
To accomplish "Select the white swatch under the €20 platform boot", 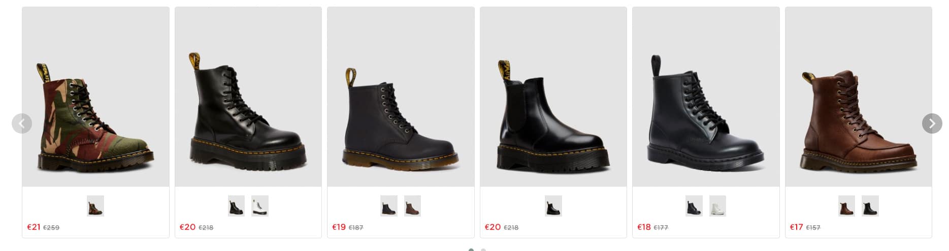I will tap(260, 206).
